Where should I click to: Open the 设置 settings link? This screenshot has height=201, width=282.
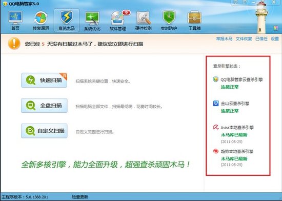tap(275, 38)
